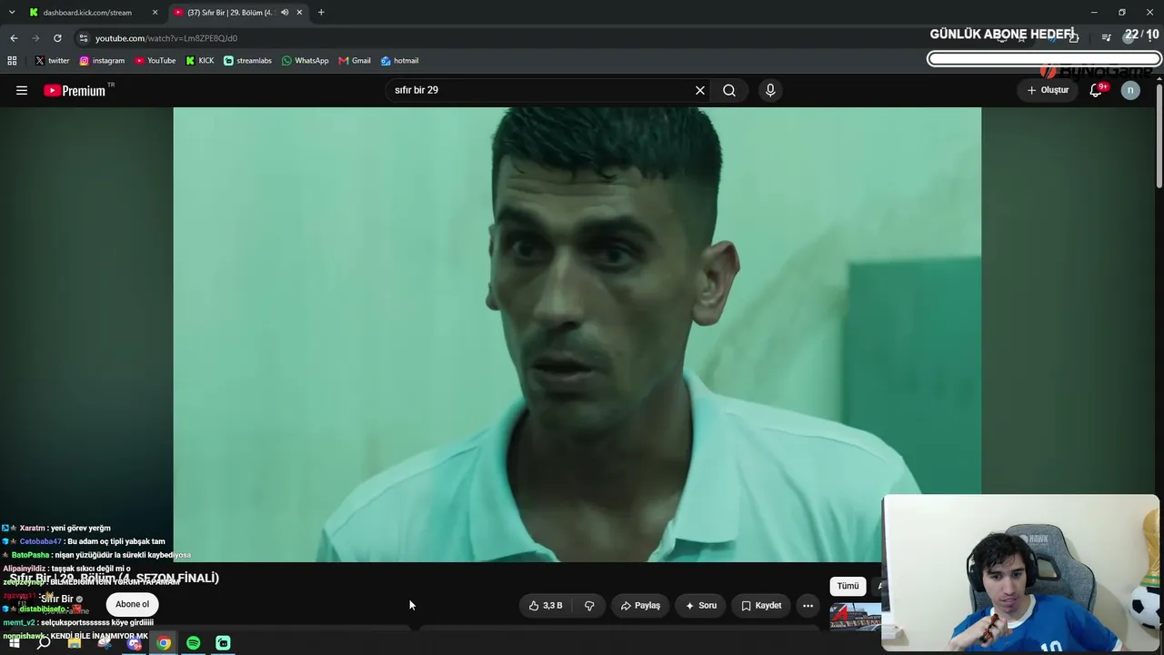Go to YouTube Premium home logo
Image resolution: width=1164 pixels, height=655 pixels.
pos(75,90)
